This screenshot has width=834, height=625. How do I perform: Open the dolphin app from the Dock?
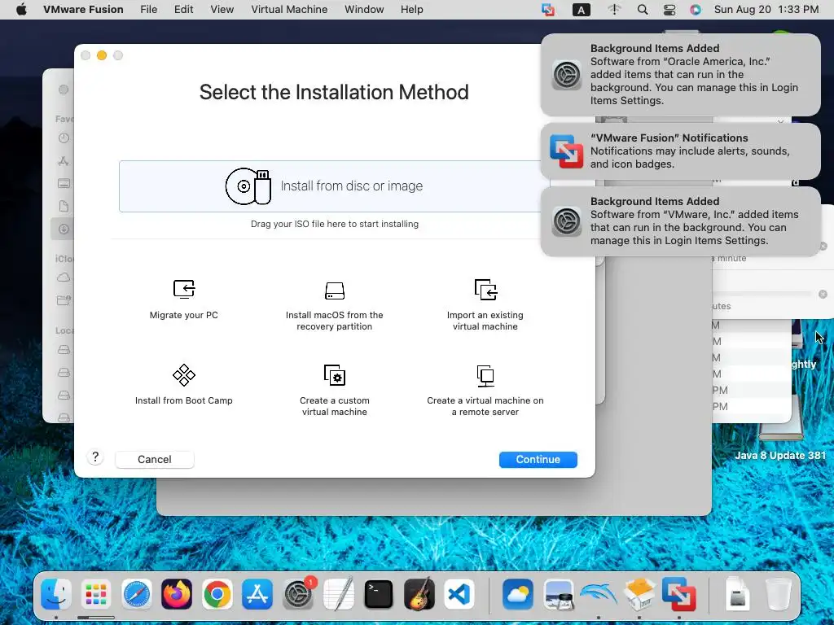(x=599, y=593)
